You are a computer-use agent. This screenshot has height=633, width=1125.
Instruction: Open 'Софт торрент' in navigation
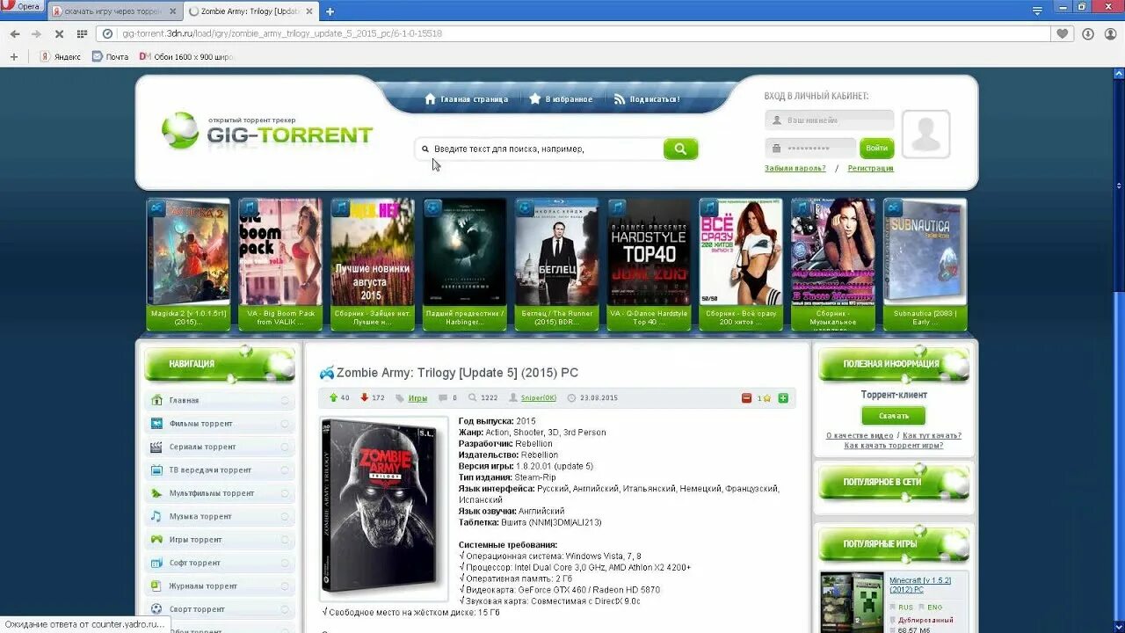click(x=220, y=563)
